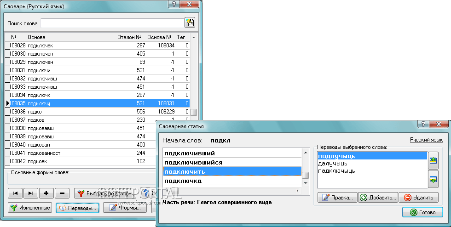Go to last record button
Screen dimensions: 451x227
click(31, 193)
